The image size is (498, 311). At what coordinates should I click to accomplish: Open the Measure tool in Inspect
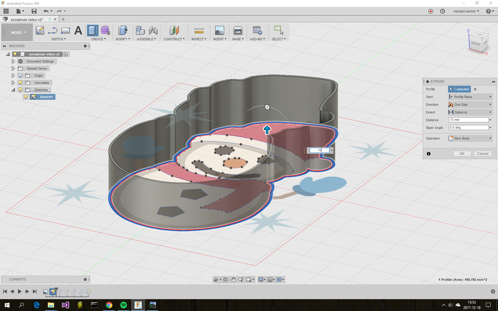coord(199,31)
